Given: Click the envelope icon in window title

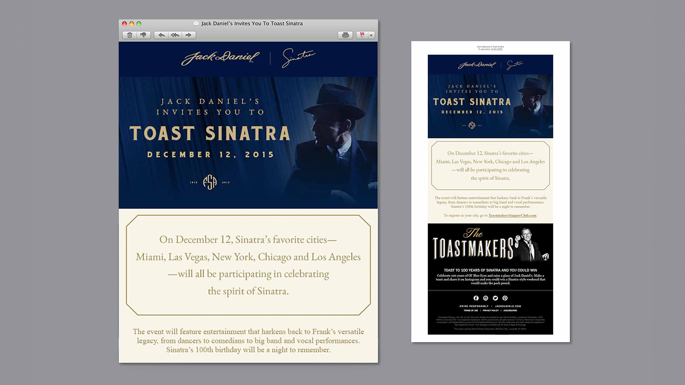Looking at the screenshot, I should click(196, 23).
